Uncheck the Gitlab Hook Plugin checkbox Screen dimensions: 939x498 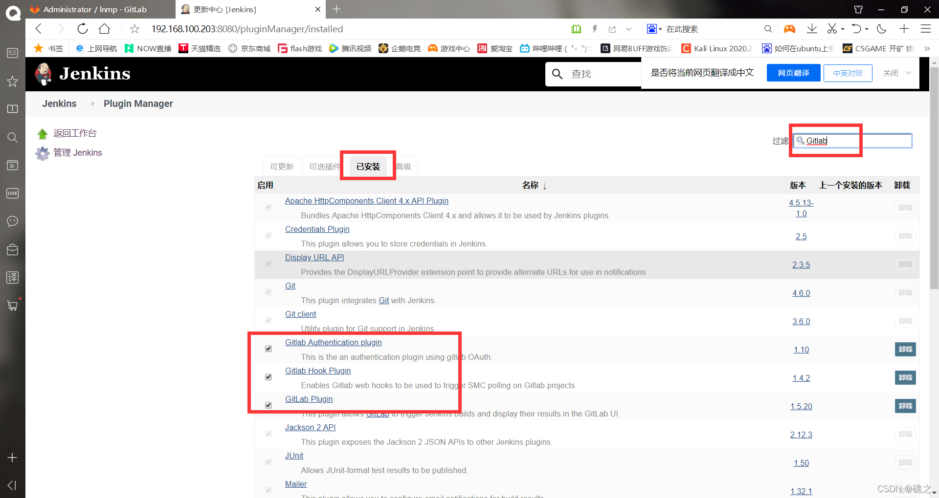268,377
